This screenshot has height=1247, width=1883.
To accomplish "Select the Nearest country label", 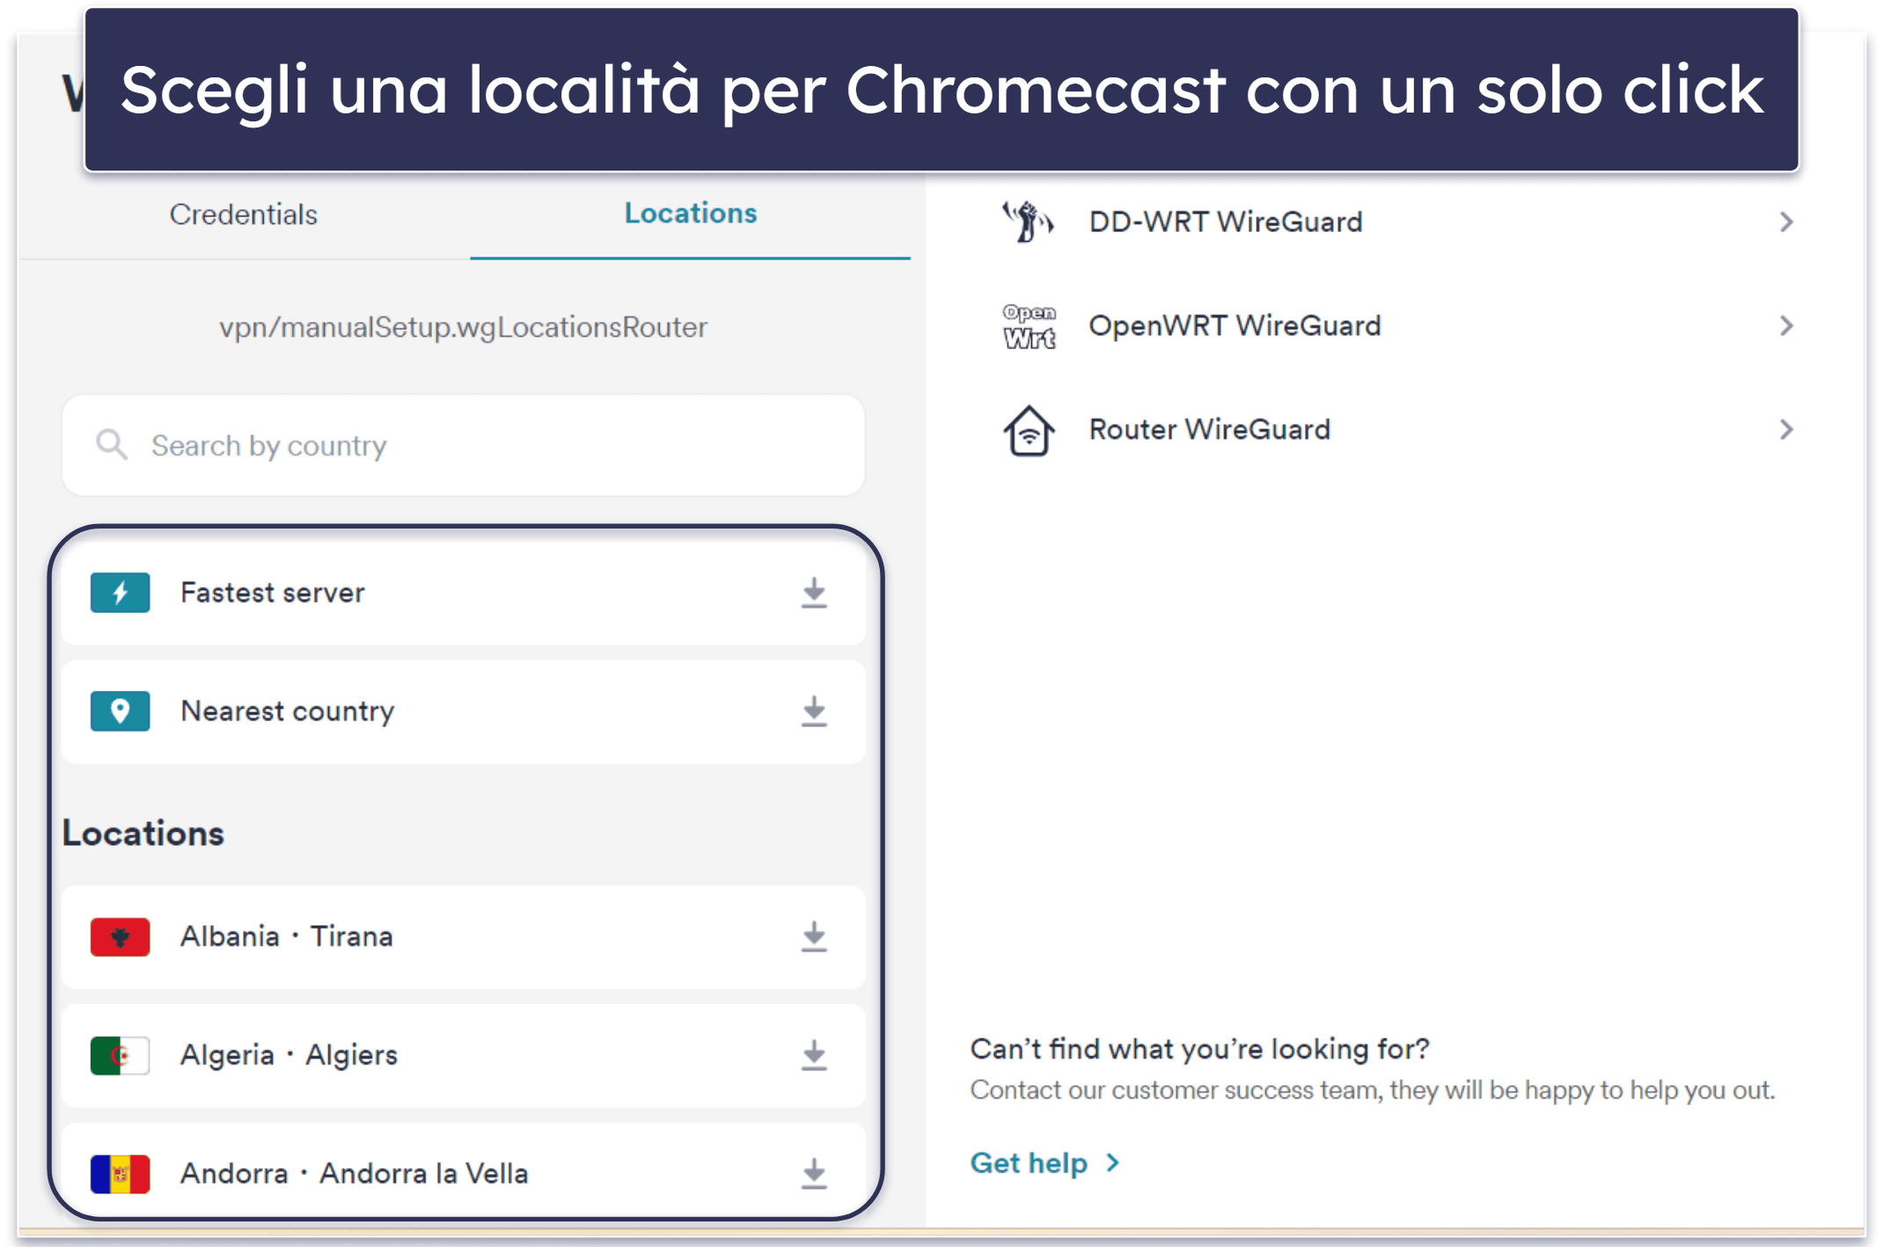I will point(288,711).
